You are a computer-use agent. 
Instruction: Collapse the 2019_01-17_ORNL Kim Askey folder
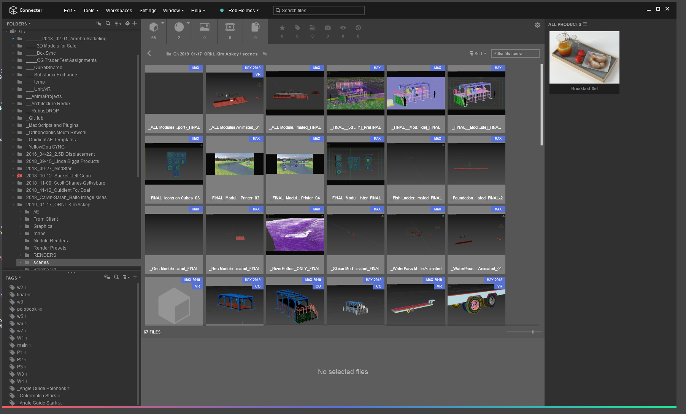point(13,205)
